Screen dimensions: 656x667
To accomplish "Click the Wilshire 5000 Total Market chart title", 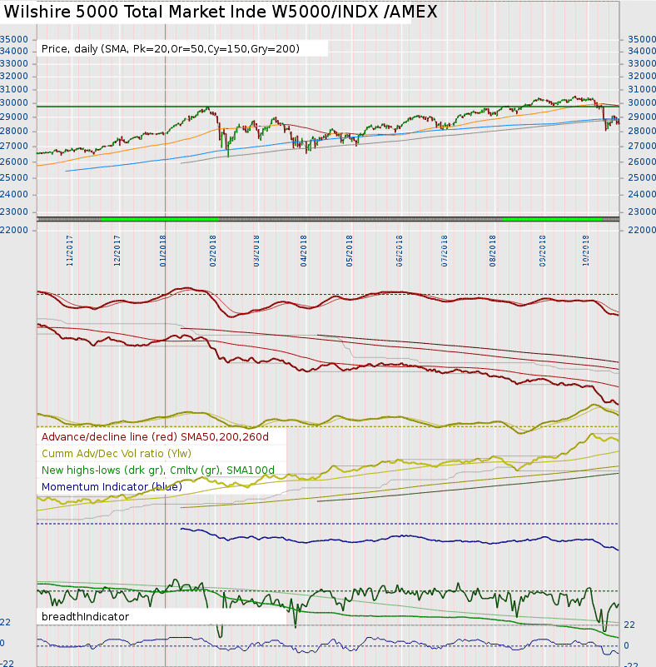I will (221, 12).
